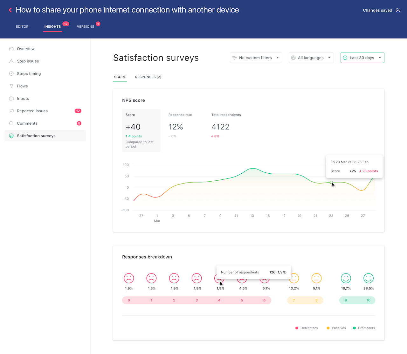The height and width of the screenshot is (354, 407).
Task: Open the No custom filters dropdown
Action: (x=256, y=58)
